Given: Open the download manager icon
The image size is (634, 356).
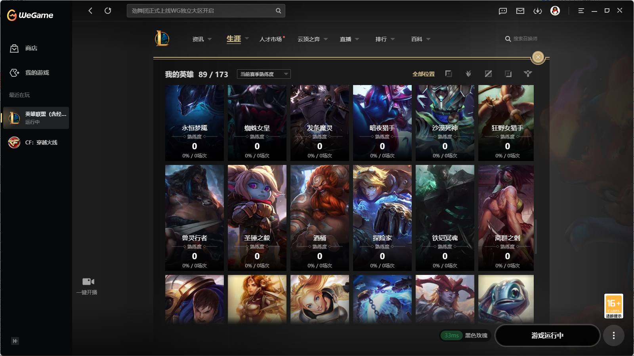Looking at the screenshot, I should pyautogui.click(x=538, y=11).
